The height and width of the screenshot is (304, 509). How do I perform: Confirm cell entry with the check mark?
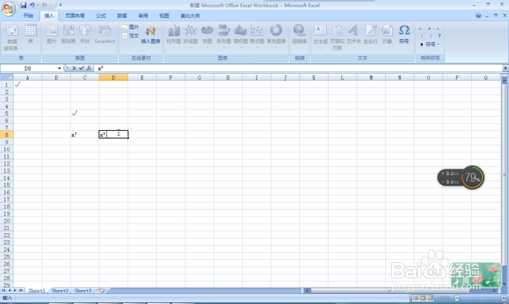coord(81,68)
